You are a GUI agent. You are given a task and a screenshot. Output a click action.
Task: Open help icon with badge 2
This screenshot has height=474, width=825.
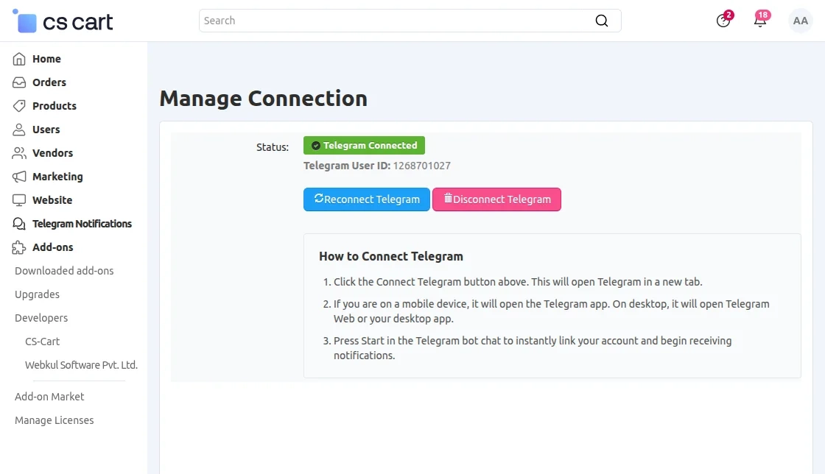click(724, 20)
